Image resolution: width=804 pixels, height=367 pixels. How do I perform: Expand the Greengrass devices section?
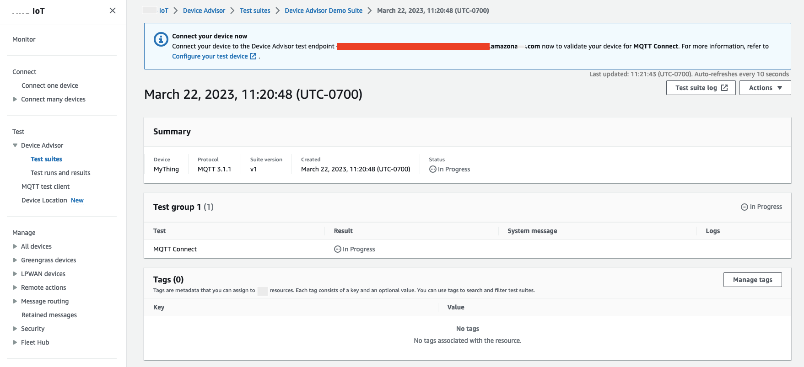15,260
